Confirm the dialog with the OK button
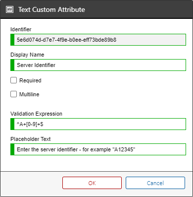Image resolution: width=193 pixels, height=197 pixels. tap(92, 183)
